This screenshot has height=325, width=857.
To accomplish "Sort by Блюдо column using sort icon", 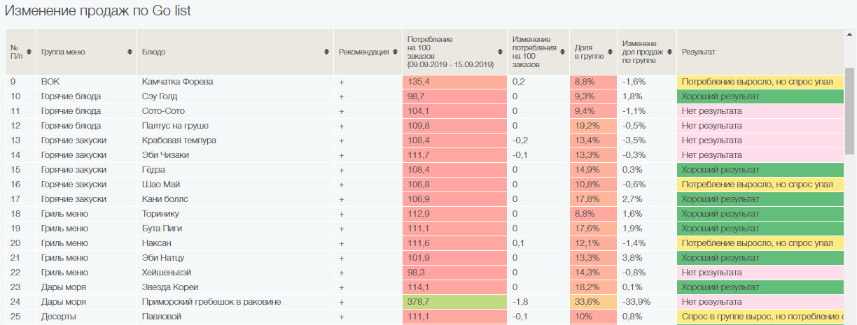I will point(327,52).
